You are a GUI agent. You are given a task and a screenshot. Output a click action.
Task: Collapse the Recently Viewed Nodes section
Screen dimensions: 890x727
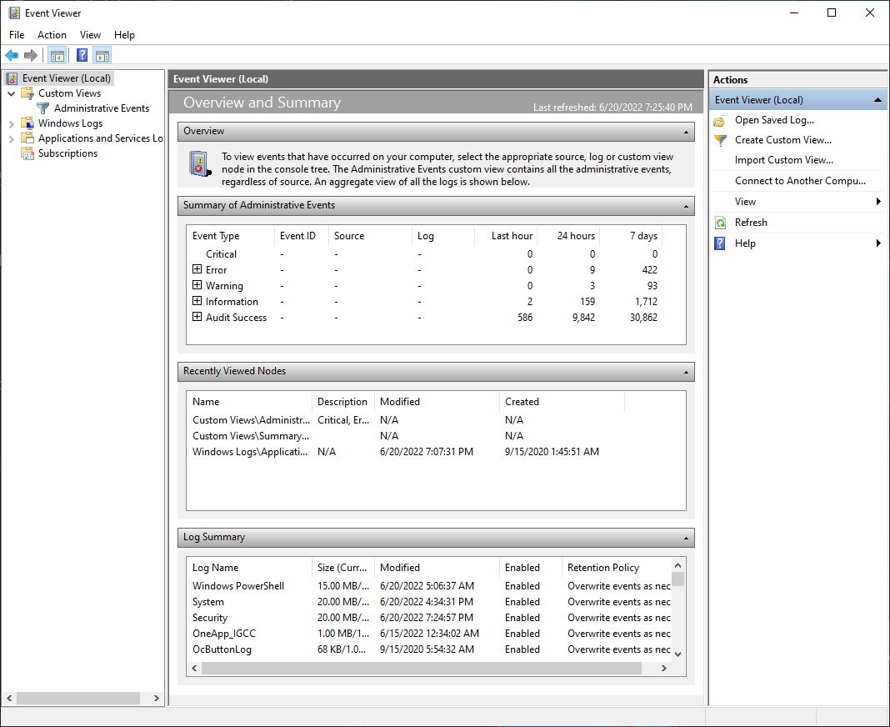[x=686, y=373]
